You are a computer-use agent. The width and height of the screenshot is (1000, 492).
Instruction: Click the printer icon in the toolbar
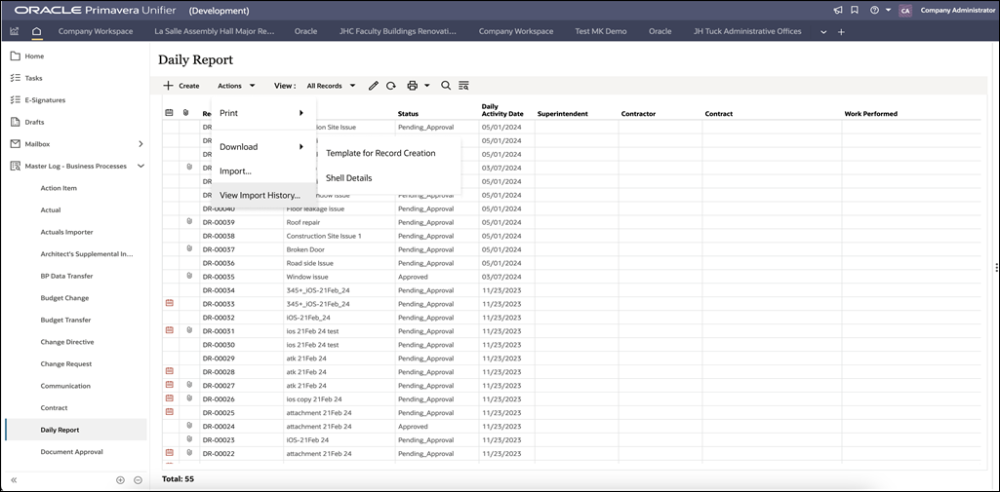(x=412, y=86)
